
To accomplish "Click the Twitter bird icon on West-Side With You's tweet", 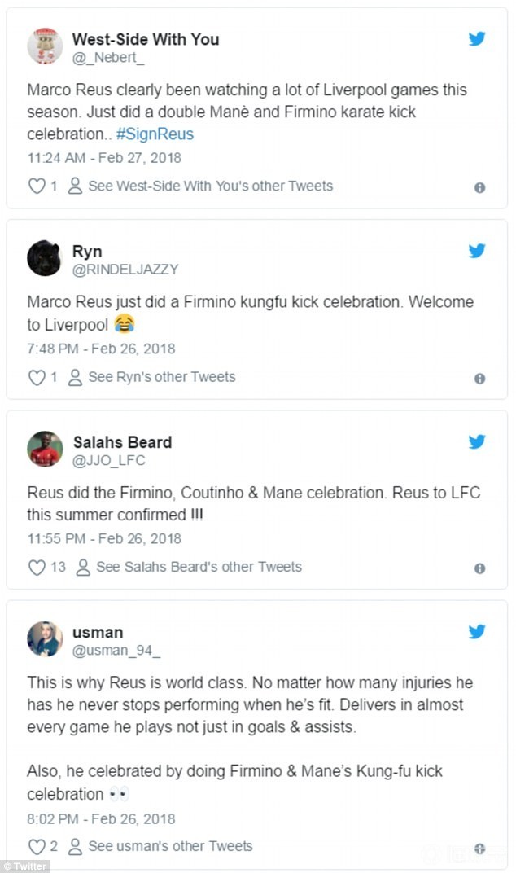I will 477,38.
